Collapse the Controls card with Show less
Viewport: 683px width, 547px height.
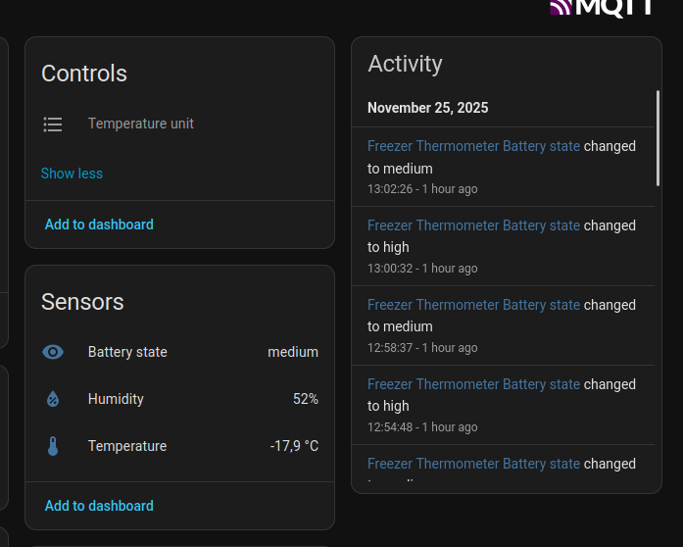point(72,174)
